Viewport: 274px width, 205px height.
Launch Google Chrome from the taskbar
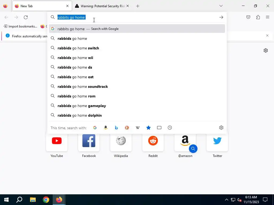point(46,200)
